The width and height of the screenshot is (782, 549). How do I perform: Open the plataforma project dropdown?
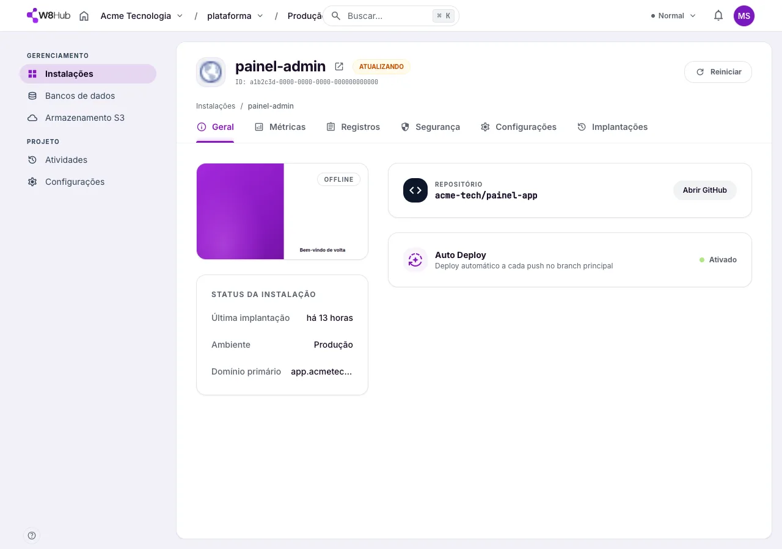(235, 16)
